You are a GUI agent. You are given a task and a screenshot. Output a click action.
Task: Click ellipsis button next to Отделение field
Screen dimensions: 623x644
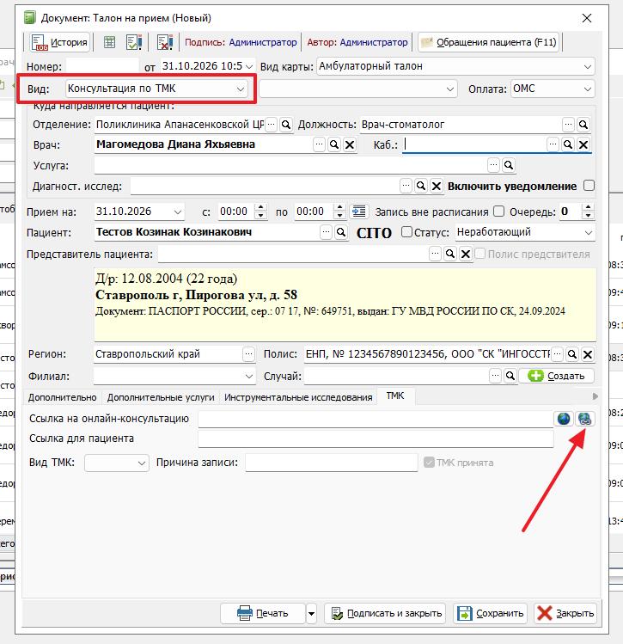point(271,124)
